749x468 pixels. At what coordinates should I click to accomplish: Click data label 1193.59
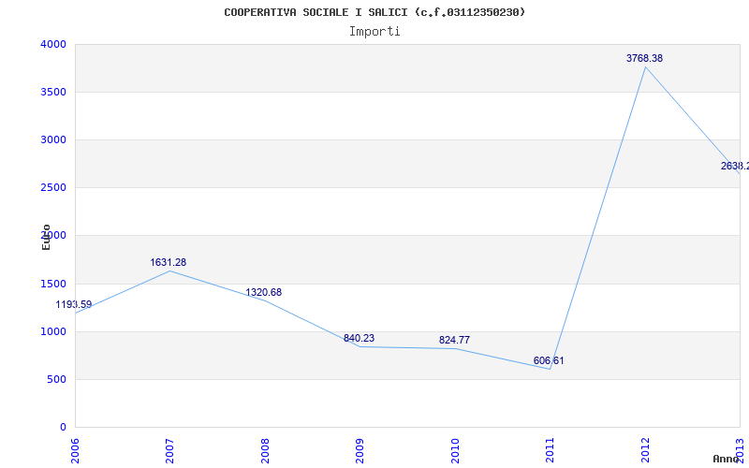tap(74, 305)
